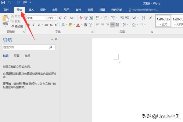Toggle bold formatting
The width and height of the screenshot is (183, 122).
tap(29, 25)
